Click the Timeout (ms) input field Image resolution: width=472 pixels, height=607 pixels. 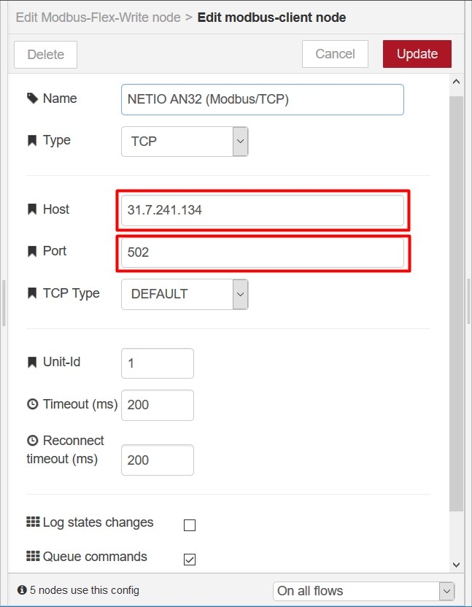pos(157,405)
